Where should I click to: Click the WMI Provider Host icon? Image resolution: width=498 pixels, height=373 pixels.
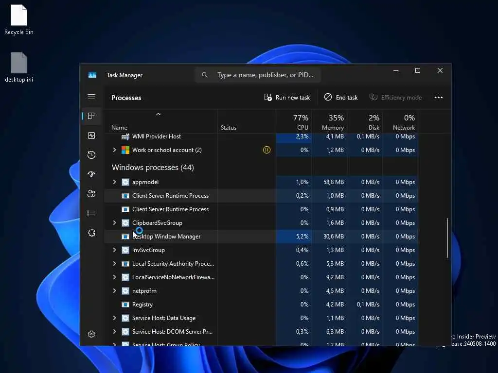click(x=125, y=136)
